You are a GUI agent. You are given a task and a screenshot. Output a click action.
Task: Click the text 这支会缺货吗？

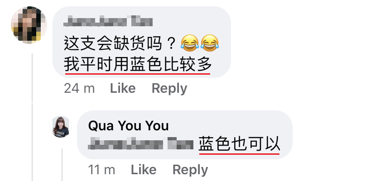coord(121,43)
